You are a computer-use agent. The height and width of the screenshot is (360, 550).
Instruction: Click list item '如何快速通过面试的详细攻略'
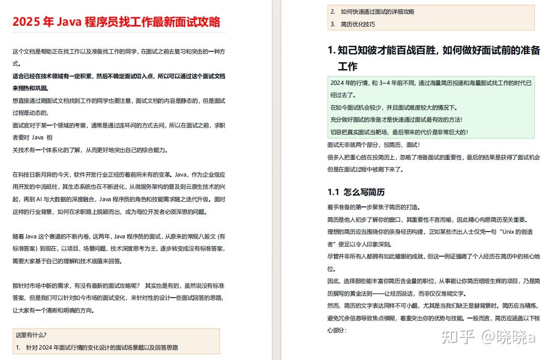pyautogui.click(x=378, y=12)
